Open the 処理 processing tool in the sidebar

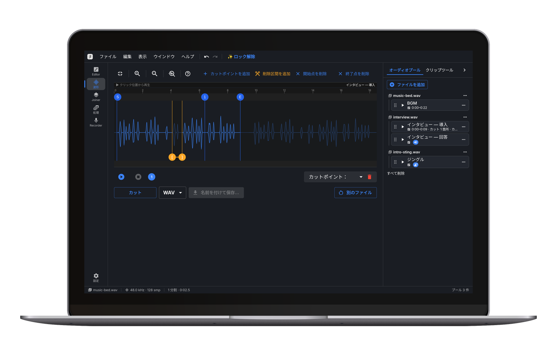pyautogui.click(x=96, y=110)
